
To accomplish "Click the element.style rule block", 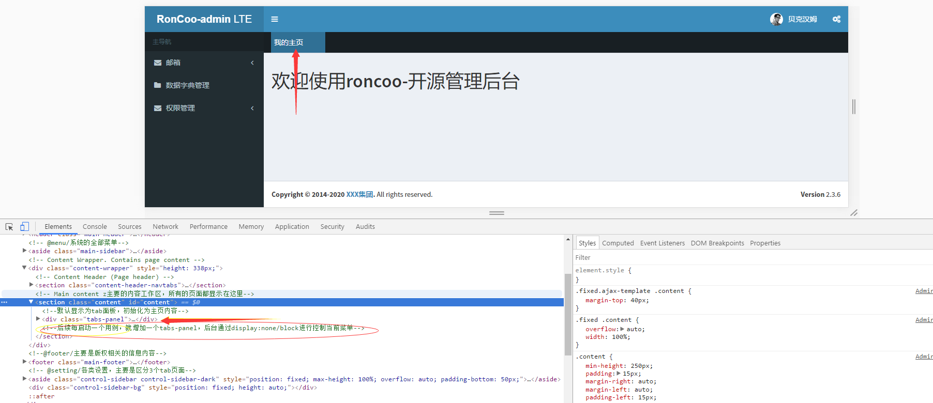I will (753, 275).
